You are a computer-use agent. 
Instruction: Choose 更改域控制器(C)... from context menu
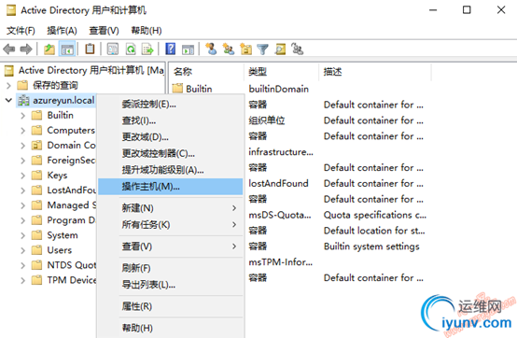click(171, 153)
